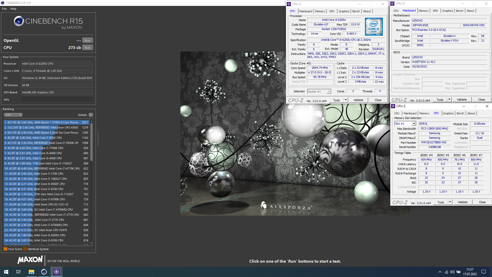Click Close button in CPU-Z SPD window
The height and width of the screenshot is (277, 492).
[482, 202]
